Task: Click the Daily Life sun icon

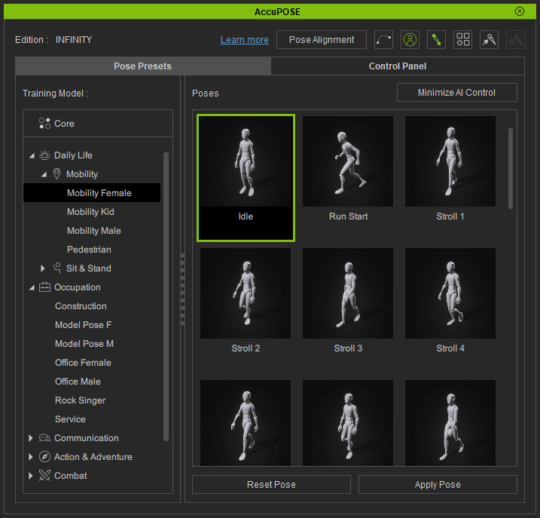Action: point(44,155)
